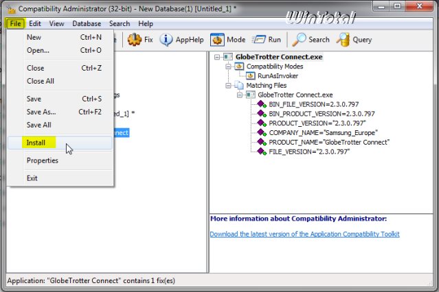Click the RunAsInvoker mode icon

click(x=250, y=76)
